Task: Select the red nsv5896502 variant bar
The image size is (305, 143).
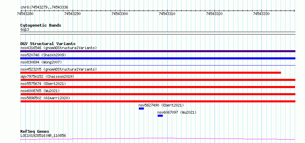Action: click(158, 101)
